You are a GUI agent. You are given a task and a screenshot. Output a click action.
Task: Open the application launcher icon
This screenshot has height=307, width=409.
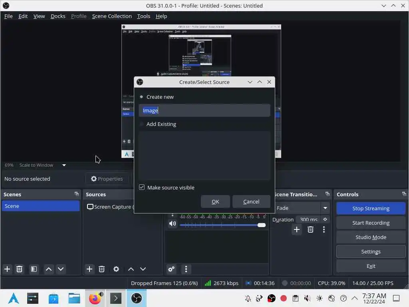14,298
